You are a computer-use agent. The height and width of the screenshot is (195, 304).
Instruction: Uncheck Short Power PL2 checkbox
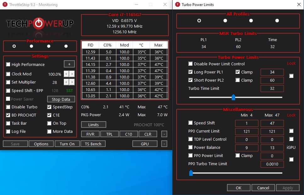click(x=191, y=80)
